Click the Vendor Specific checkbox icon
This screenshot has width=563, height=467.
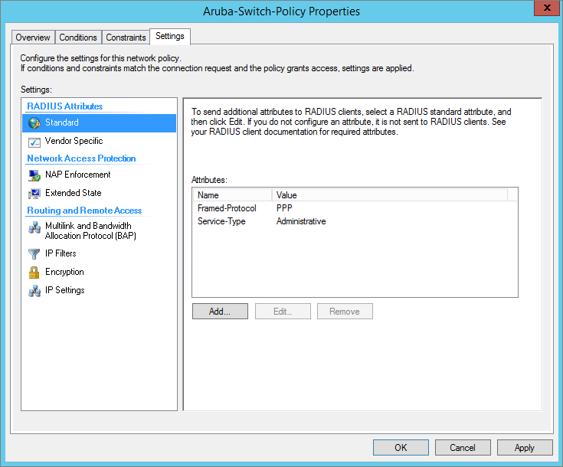[x=34, y=142]
